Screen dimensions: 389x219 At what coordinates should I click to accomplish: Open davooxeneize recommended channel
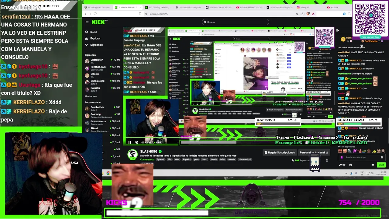click(x=103, y=122)
